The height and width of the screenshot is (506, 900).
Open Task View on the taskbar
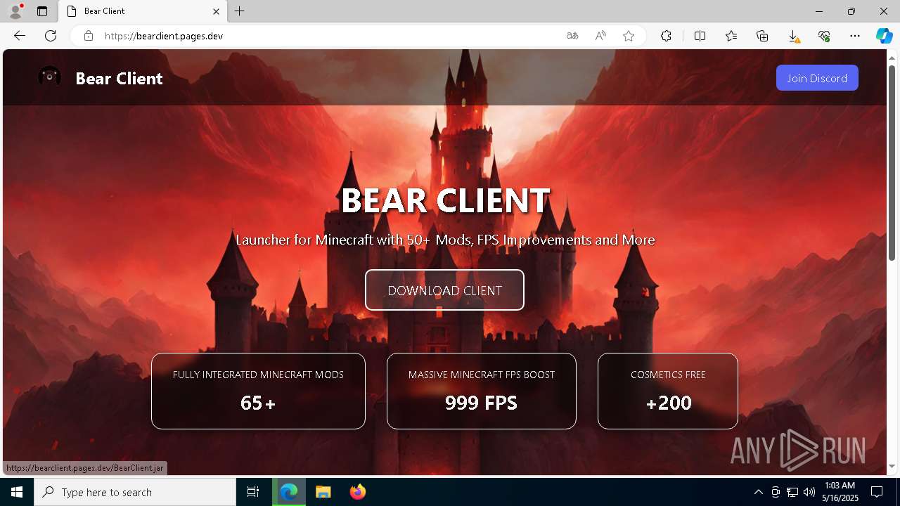pyautogui.click(x=253, y=492)
